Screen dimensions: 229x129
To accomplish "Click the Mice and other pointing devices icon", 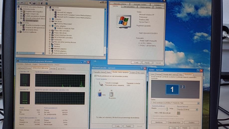I will click(52, 42).
